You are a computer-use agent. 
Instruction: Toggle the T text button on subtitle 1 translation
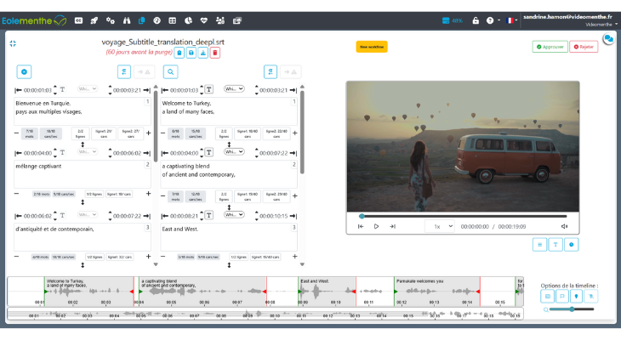coord(208,89)
